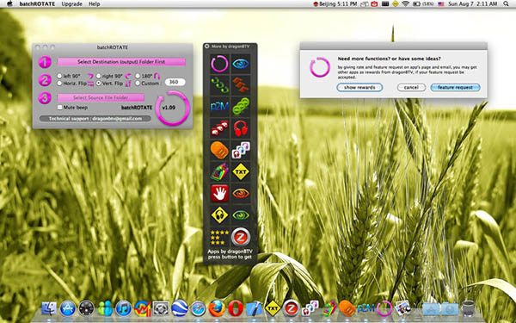Click the red dice app icon
This screenshot has width=516, height=323.
[219, 128]
